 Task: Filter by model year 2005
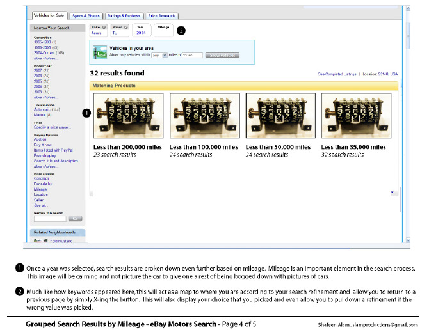coord(38,81)
